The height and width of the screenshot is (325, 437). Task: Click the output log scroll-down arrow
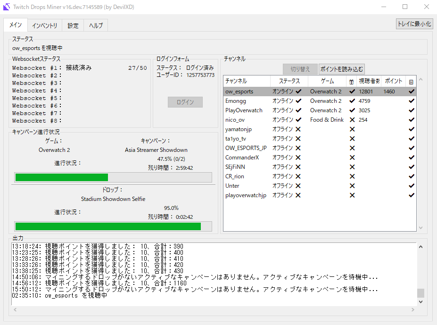click(421, 302)
